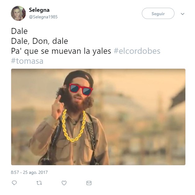This screenshot has width=195, height=195.
Task: Send tweet via the envelope message icon
Action: pyautogui.click(x=89, y=183)
